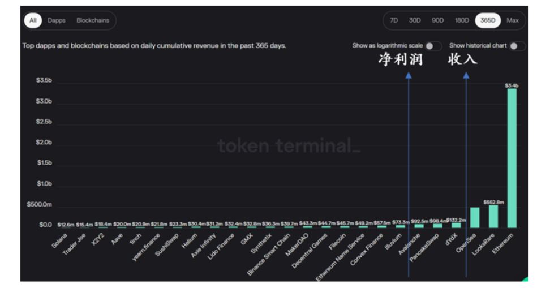Turn on Show historical chart toggle
550x288 pixels.
point(518,46)
